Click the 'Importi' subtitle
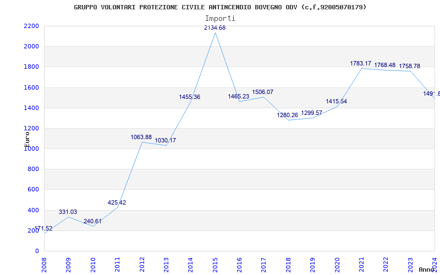The height and width of the screenshot is (275, 440). pos(220,19)
